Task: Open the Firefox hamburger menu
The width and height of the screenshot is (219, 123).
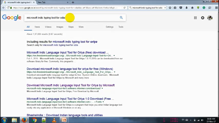Action: click(216, 8)
